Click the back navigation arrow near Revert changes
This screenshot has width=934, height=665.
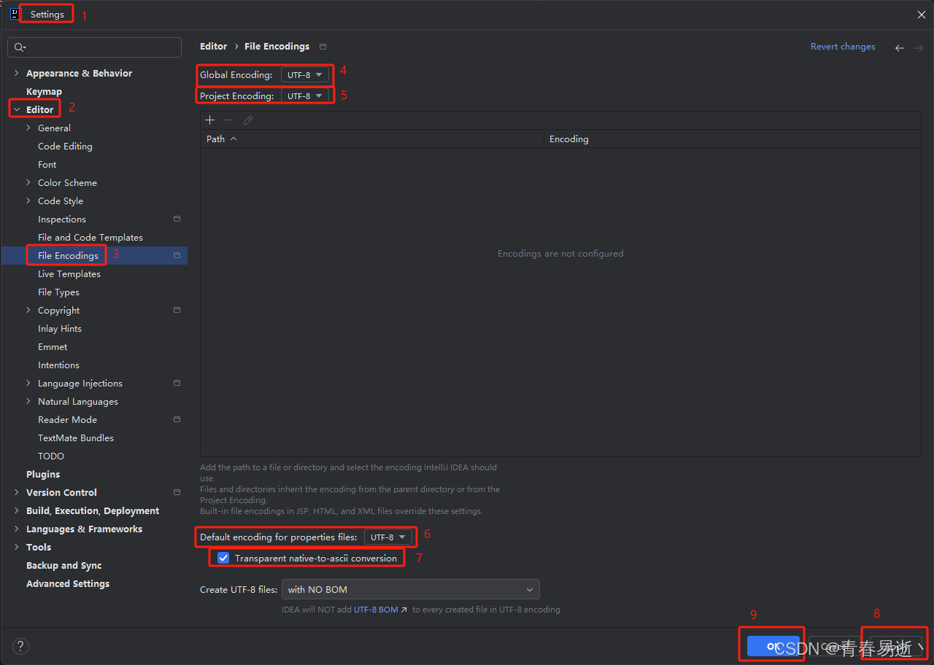pyautogui.click(x=900, y=47)
